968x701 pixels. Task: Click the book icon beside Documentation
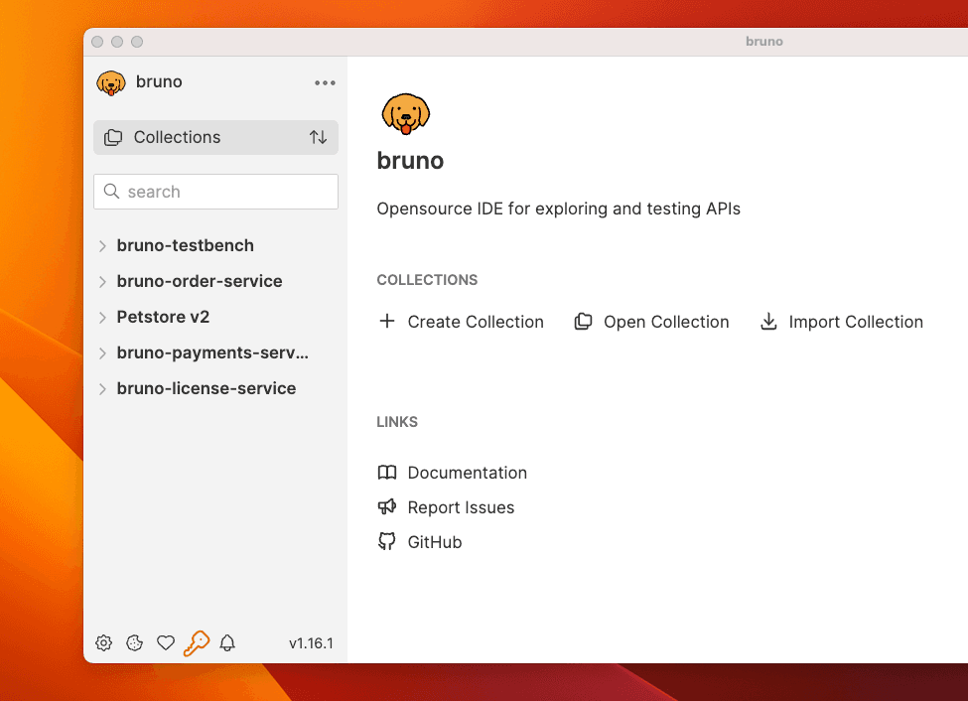click(387, 473)
